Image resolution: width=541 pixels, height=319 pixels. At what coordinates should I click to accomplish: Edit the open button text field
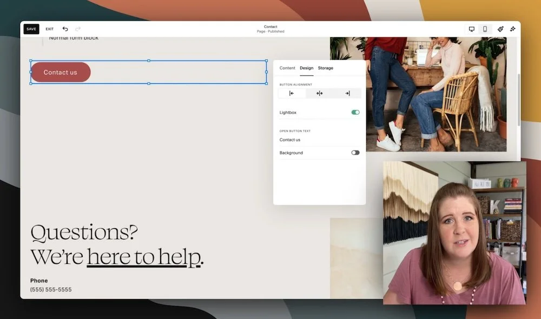point(320,139)
